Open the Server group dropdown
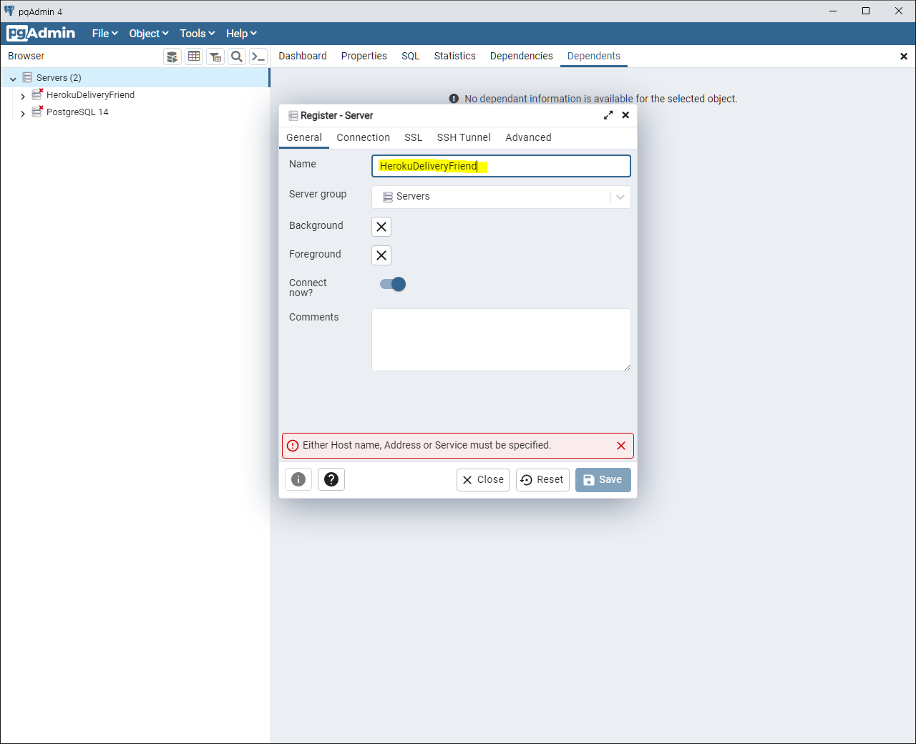Viewport: 916px width, 744px height. 501,197
